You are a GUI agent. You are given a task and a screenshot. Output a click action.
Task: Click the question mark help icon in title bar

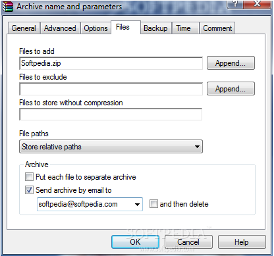(235, 4)
